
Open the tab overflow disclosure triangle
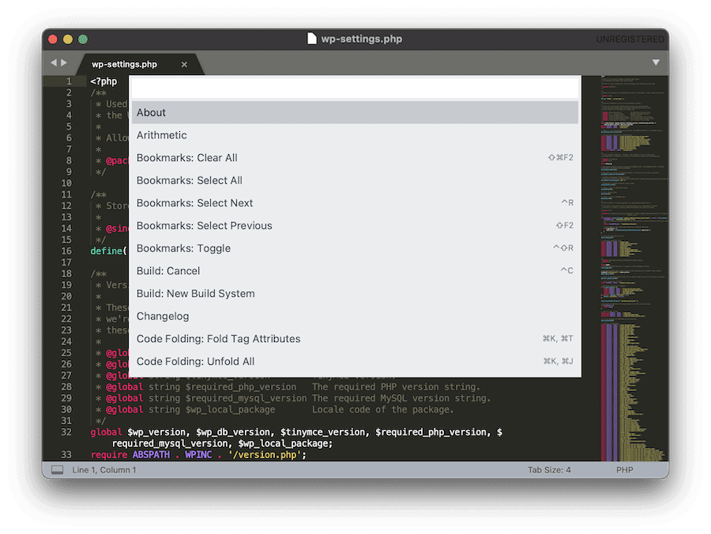coord(656,62)
